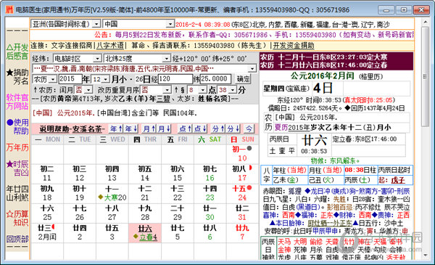Screen dimensions: 435x265
Task: Open the 说明帮助-安溪名茶 link
Action: pyautogui.click(x=72, y=129)
